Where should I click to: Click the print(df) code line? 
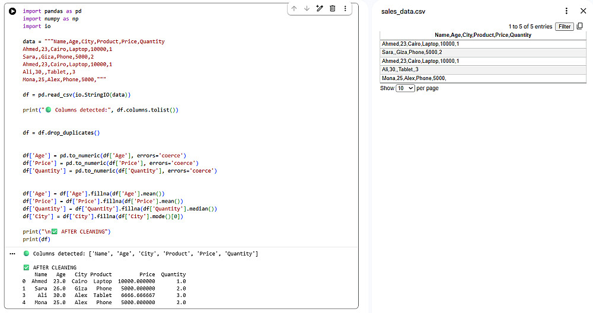point(36,239)
